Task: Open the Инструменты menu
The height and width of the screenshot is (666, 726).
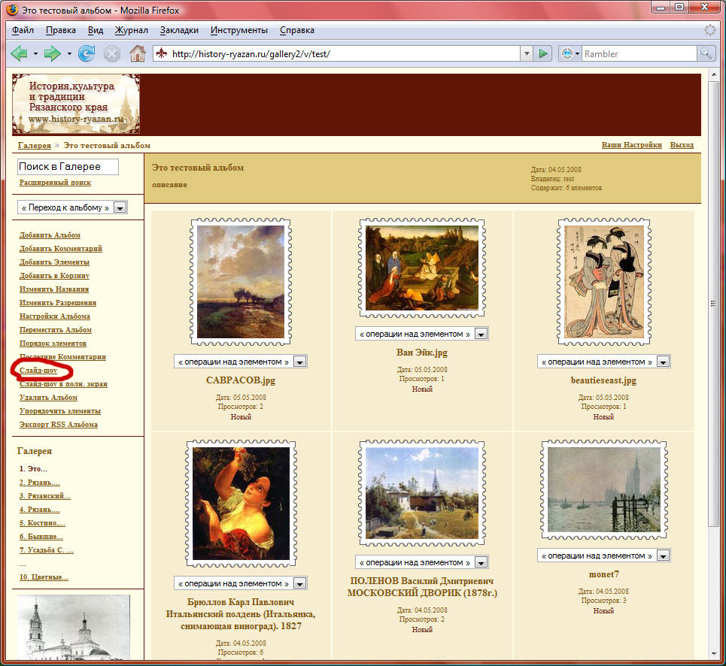Action: tap(239, 30)
